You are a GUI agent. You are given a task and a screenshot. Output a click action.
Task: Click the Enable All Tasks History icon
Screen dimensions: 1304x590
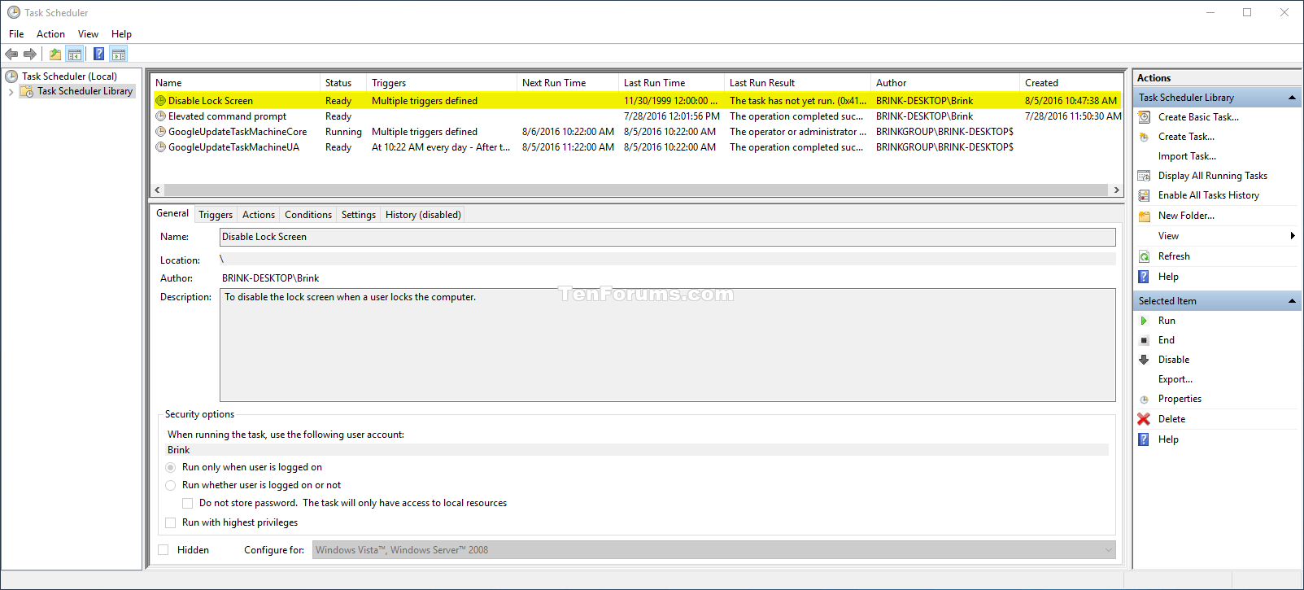click(1144, 195)
